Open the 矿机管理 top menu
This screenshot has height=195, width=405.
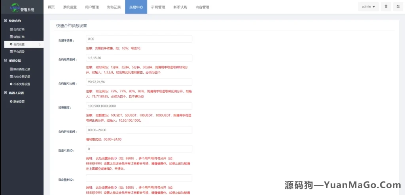(158, 7)
